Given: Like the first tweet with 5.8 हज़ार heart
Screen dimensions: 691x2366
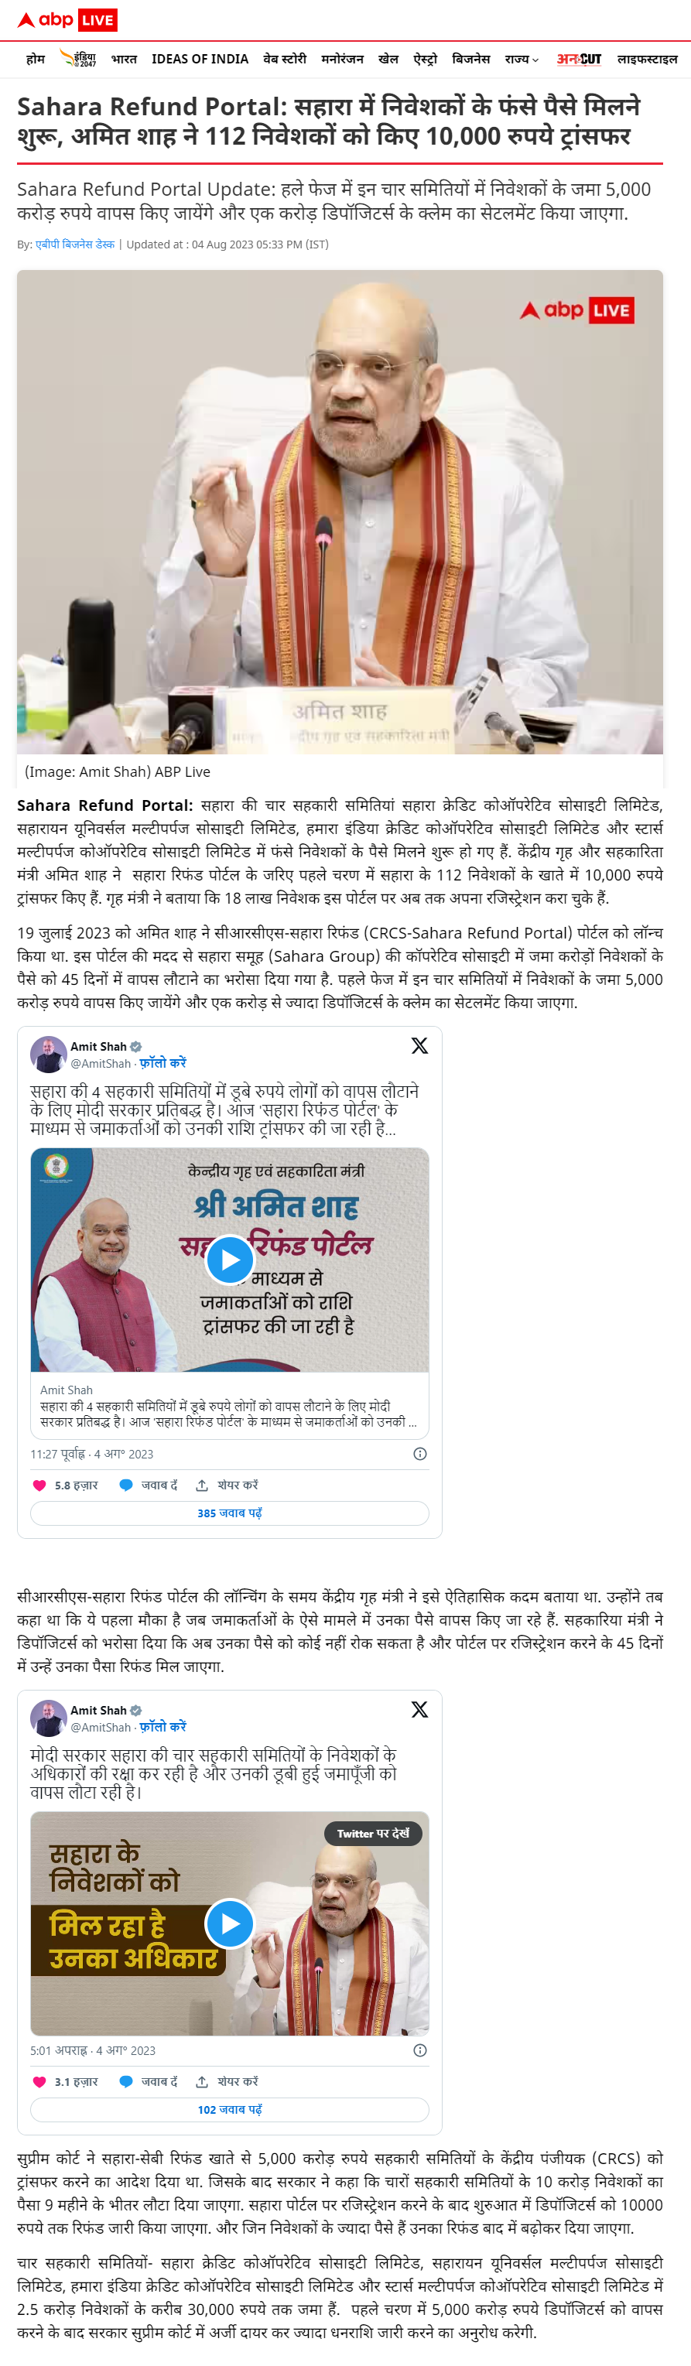Looking at the screenshot, I should [64, 1486].
